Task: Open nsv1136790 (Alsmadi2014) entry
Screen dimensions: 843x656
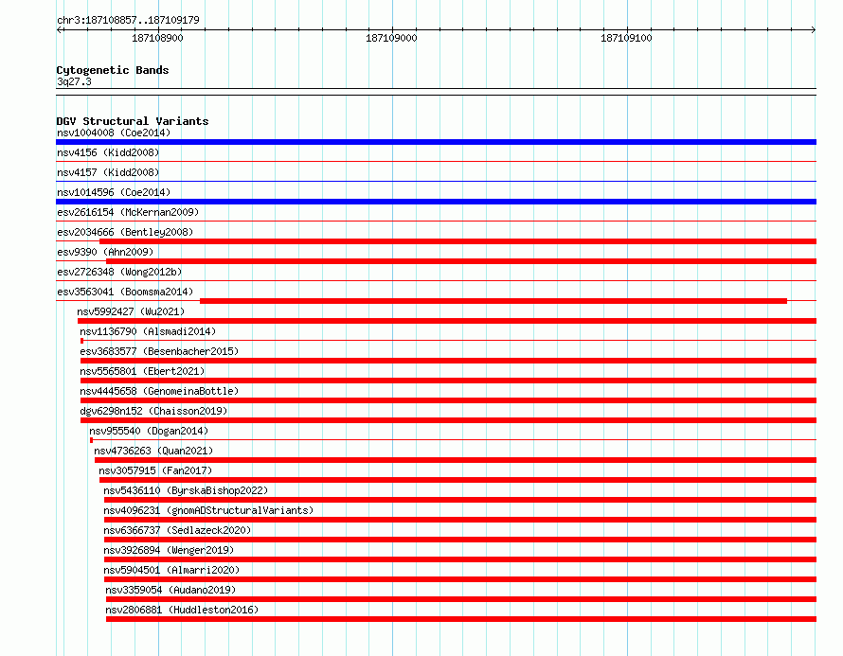Action: tap(148, 331)
